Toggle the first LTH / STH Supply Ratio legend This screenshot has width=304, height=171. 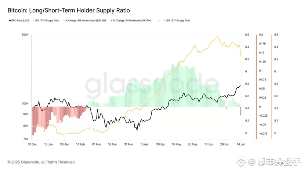(x=46, y=21)
